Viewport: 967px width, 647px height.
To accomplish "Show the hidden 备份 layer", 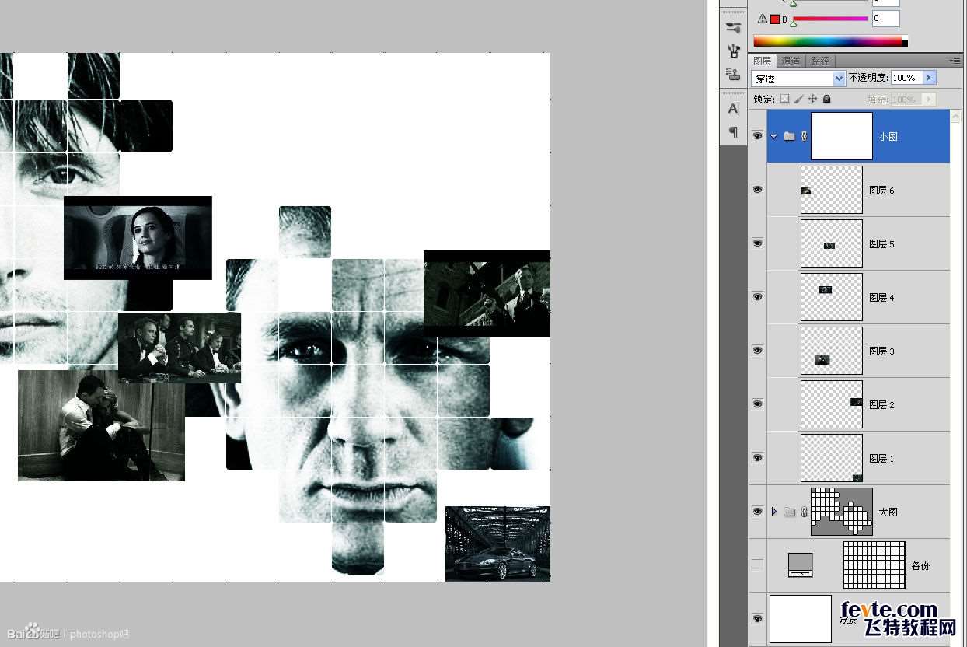I will 757,565.
